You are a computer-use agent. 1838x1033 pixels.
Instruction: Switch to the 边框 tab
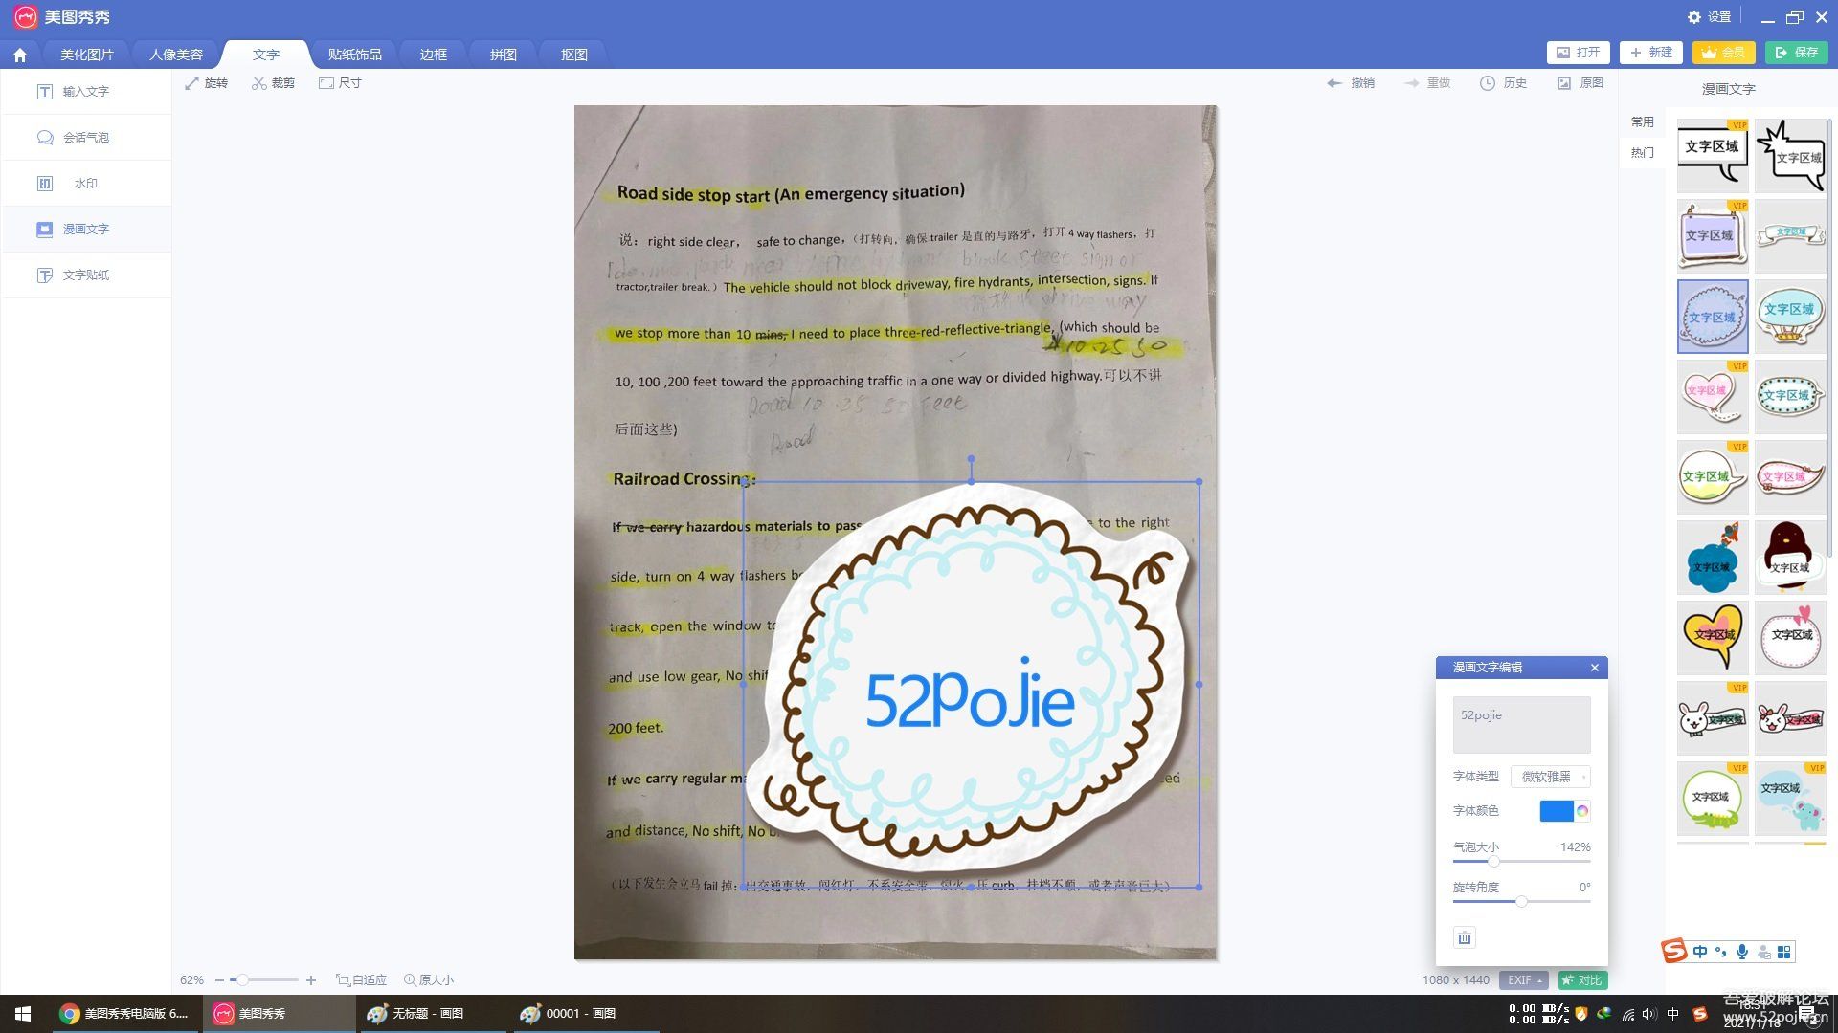pos(434,55)
